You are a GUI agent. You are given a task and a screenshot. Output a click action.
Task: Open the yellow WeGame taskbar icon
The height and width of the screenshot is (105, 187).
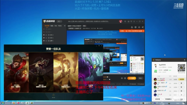coord(32,103)
